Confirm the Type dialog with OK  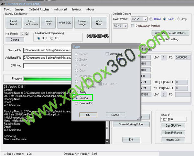click(88, 115)
